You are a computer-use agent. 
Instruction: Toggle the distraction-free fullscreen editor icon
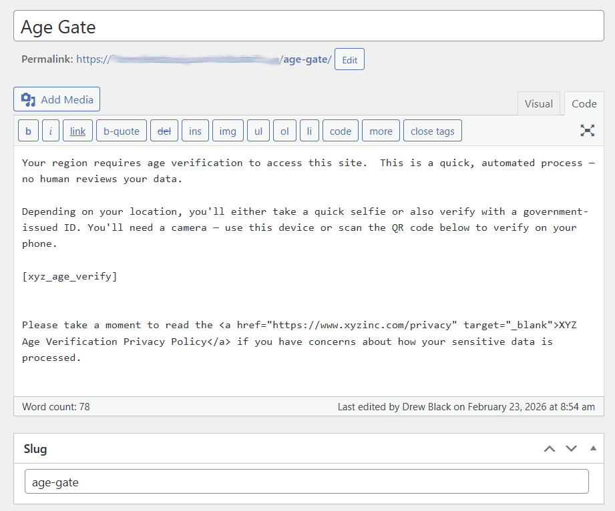pyautogui.click(x=587, y=131)
